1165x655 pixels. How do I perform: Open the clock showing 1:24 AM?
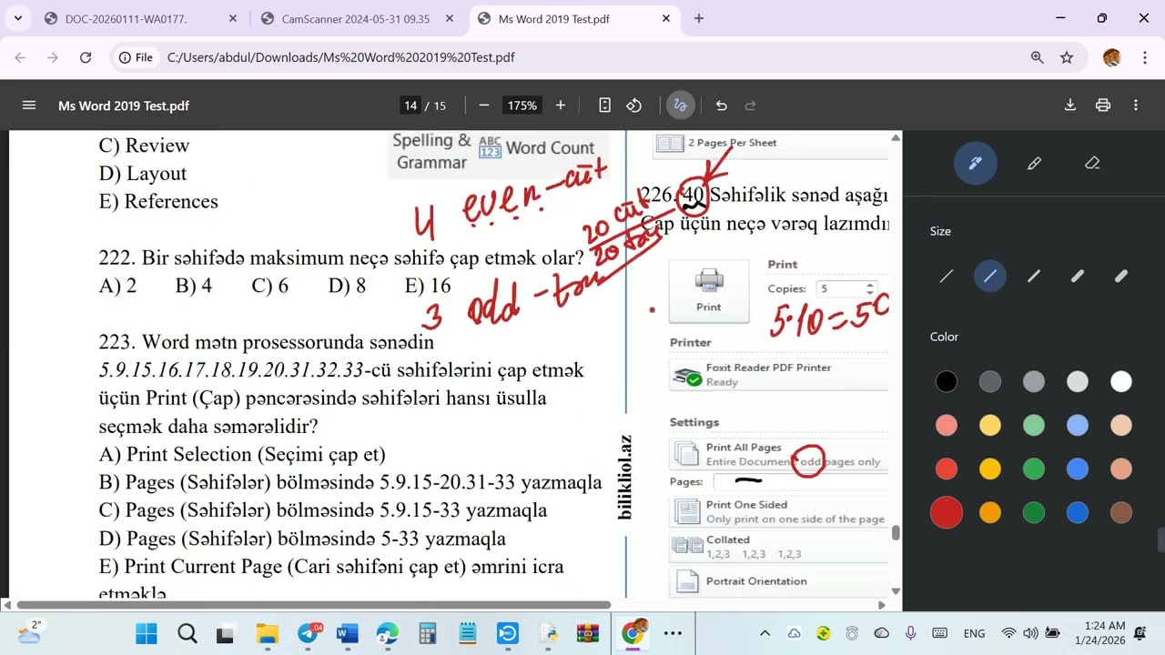(1105, 633)
